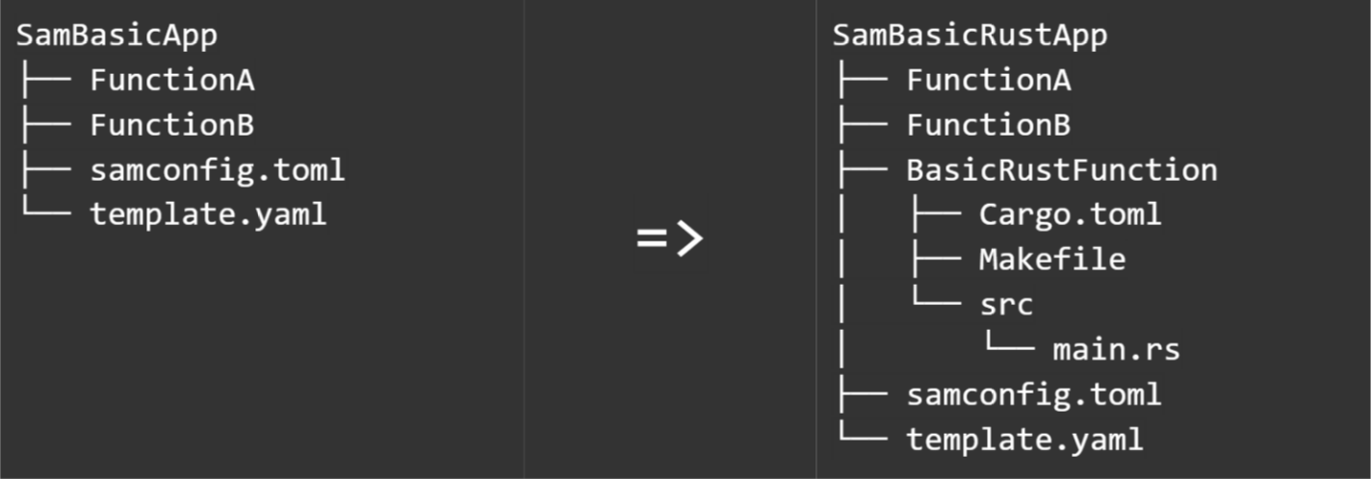Click FunctionA in the SamBasicRustApp tree
Image resolution: width=1371 pixels, height=479 pixels.
(988, 81)
